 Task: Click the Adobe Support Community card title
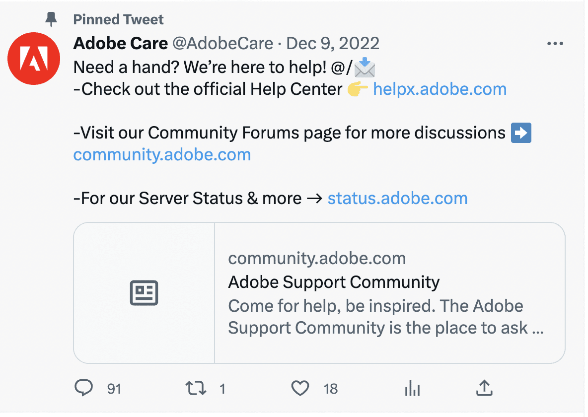pos(334,282)
